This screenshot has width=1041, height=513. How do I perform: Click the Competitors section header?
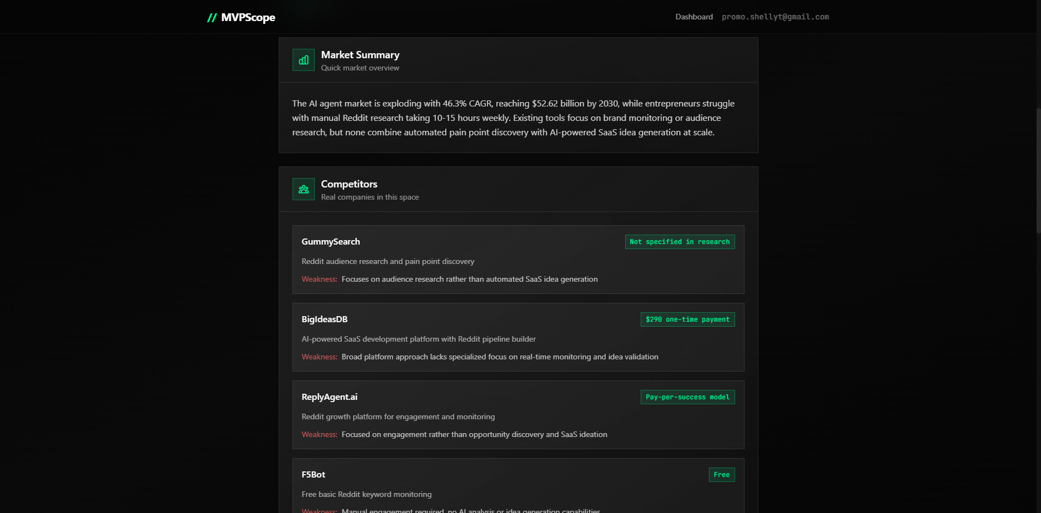pyautogui.click(x=349, y=184)
